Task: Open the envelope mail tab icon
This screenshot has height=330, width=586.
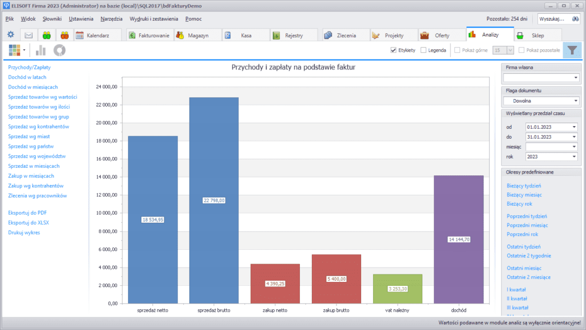Action: coord(29,35)
